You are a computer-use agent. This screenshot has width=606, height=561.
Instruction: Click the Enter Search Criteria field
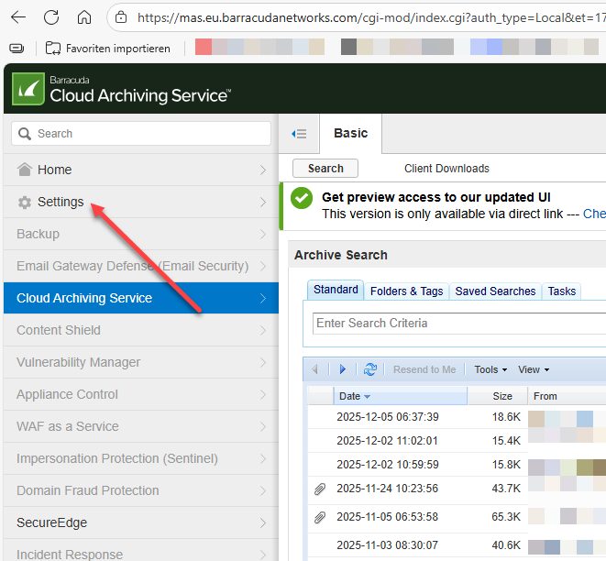(459, 323)
